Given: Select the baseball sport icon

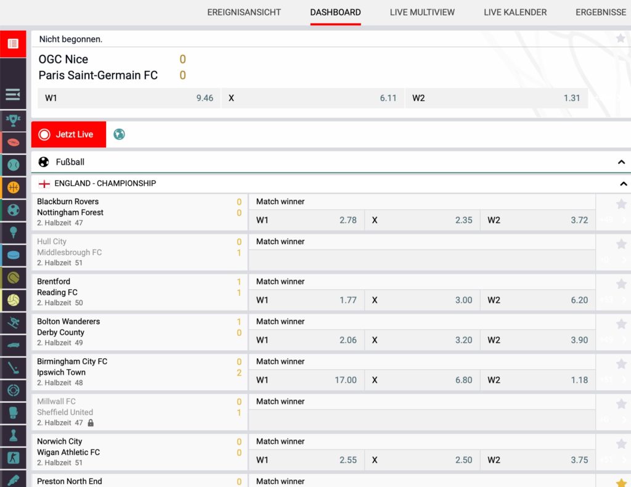Looking at the screenshot, I should (13, 165).
